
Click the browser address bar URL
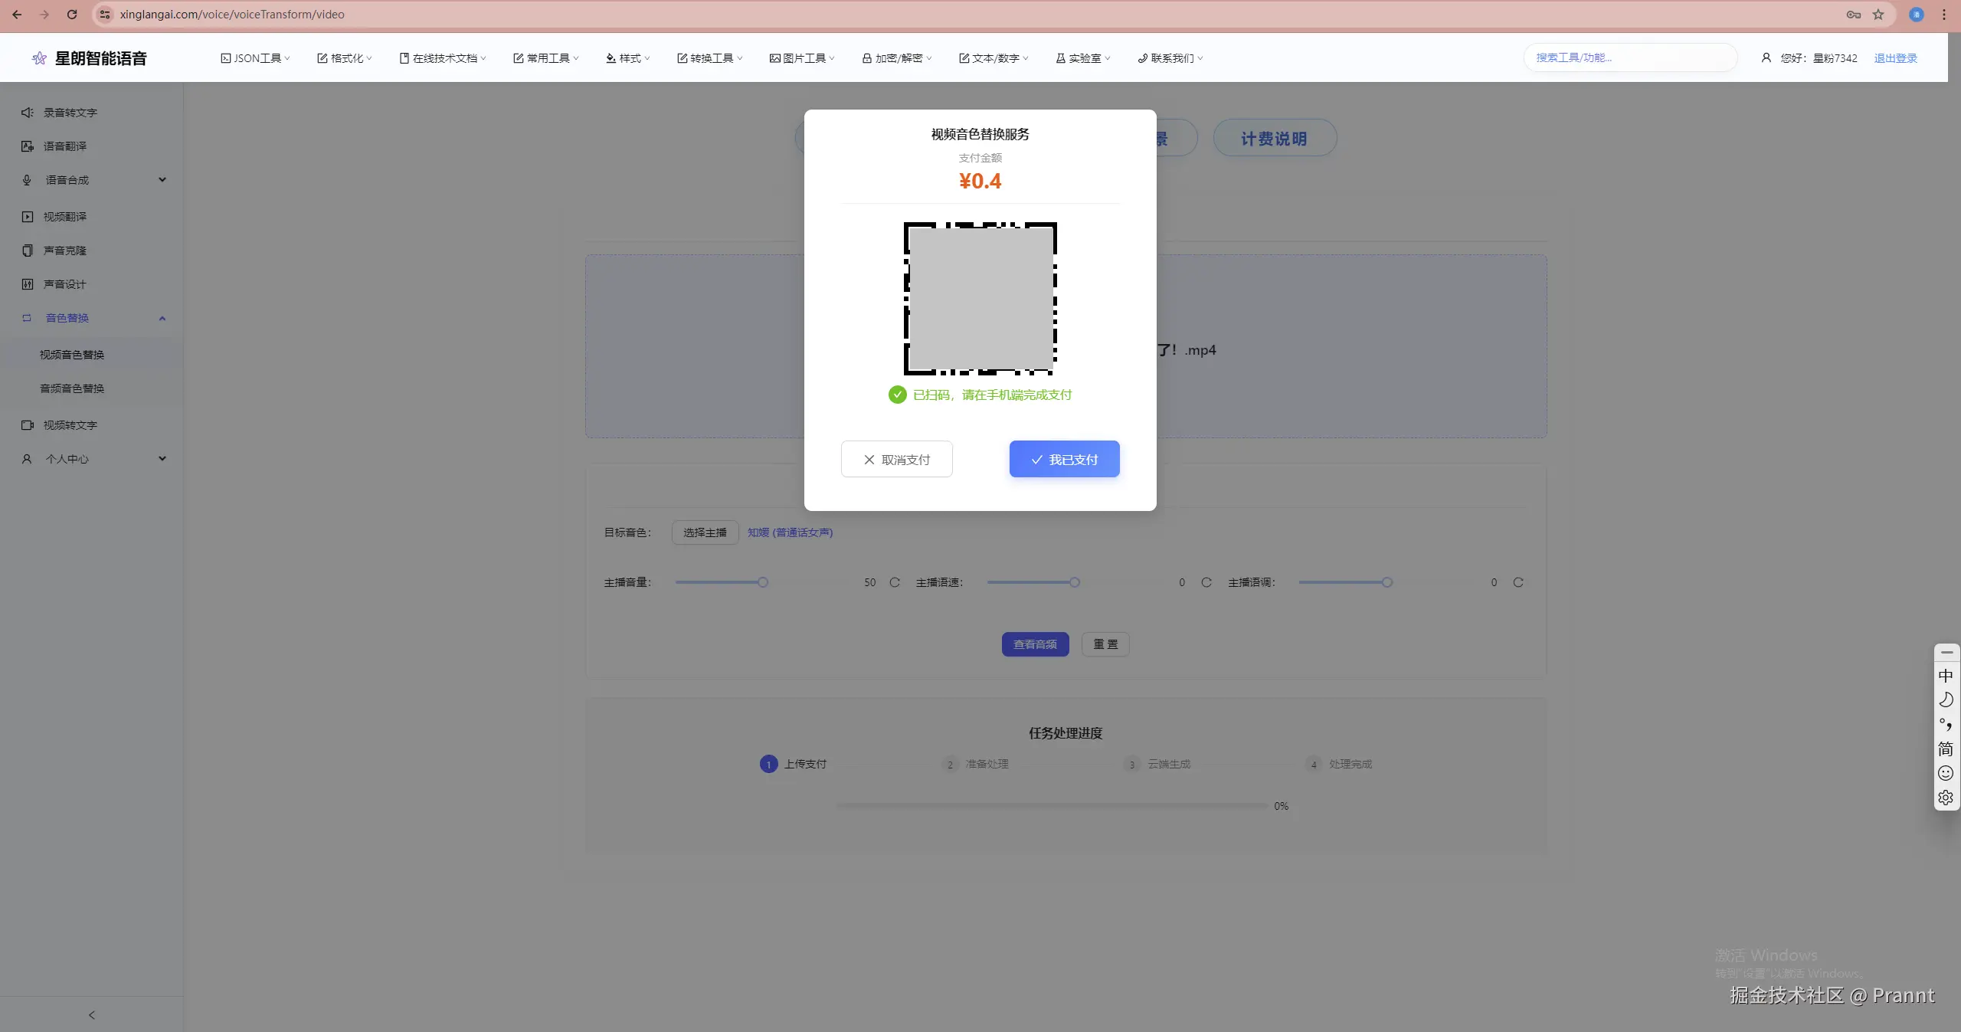(x=232, y=15)
